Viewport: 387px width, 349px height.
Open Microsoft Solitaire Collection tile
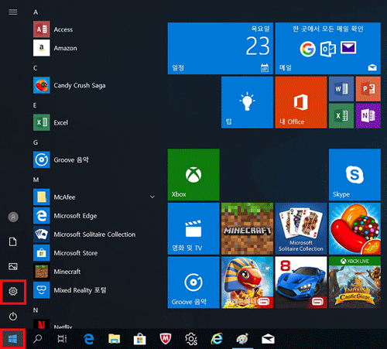pyautogui.click(x=301, y=228)
